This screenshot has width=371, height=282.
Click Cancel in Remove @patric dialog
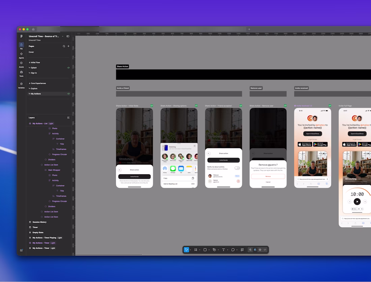click(x=268, y=182)
